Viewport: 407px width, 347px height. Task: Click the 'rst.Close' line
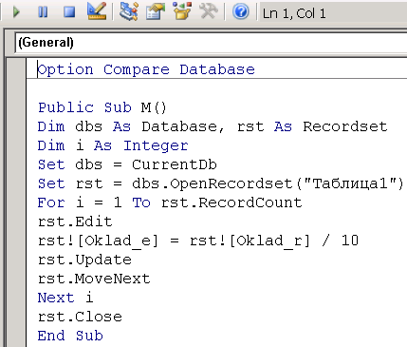(x=80, y=317)
